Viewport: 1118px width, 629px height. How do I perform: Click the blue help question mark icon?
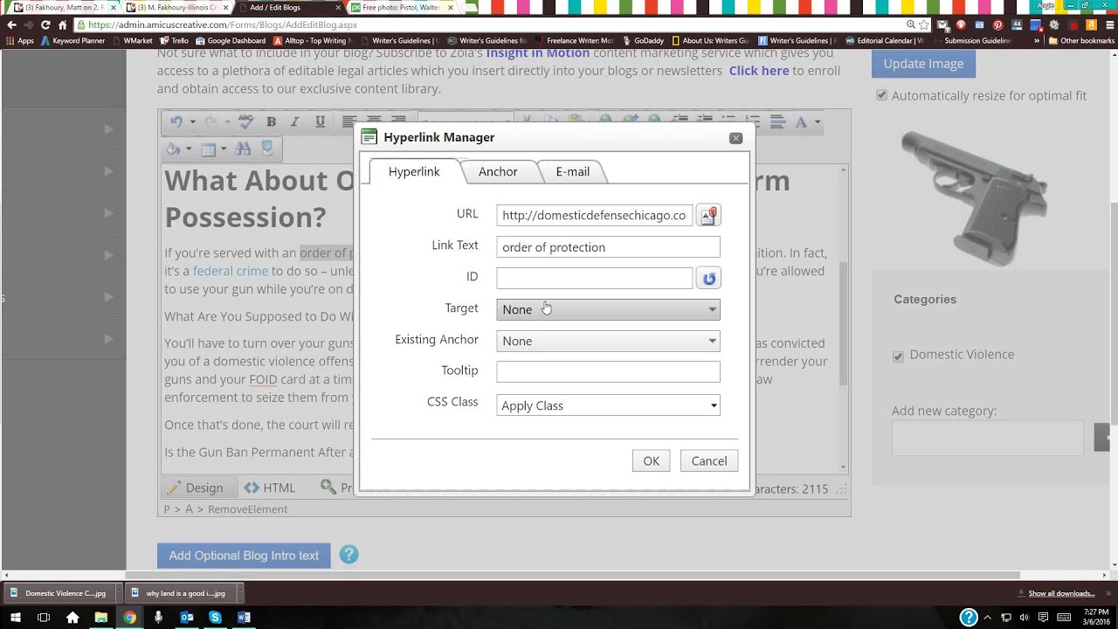pos(349,555)
